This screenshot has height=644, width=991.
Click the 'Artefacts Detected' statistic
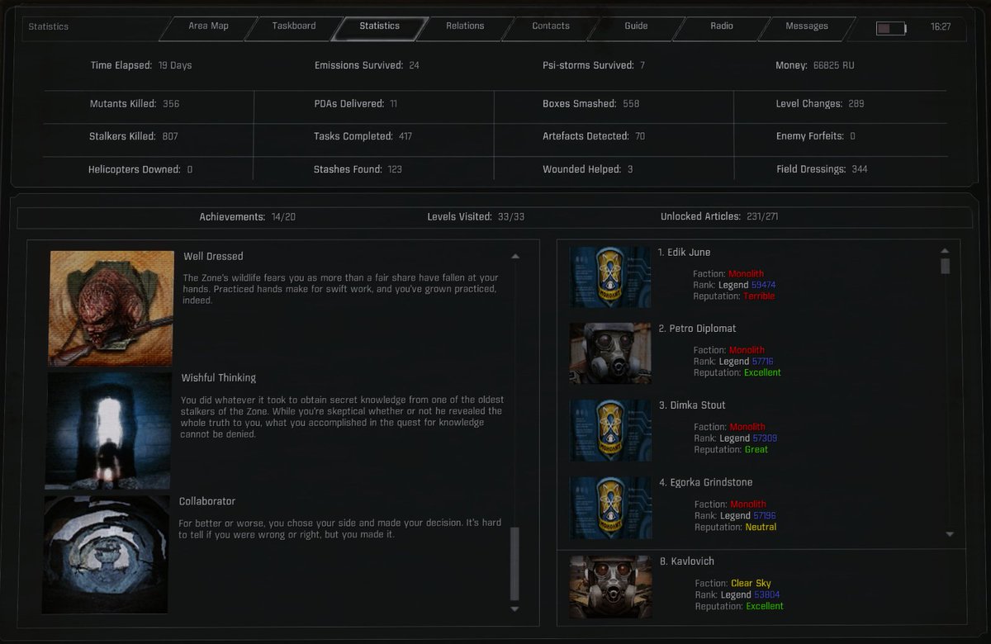(x=594, y=136)
